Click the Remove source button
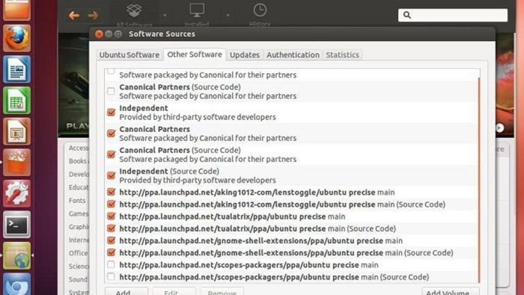 (222, 292)
